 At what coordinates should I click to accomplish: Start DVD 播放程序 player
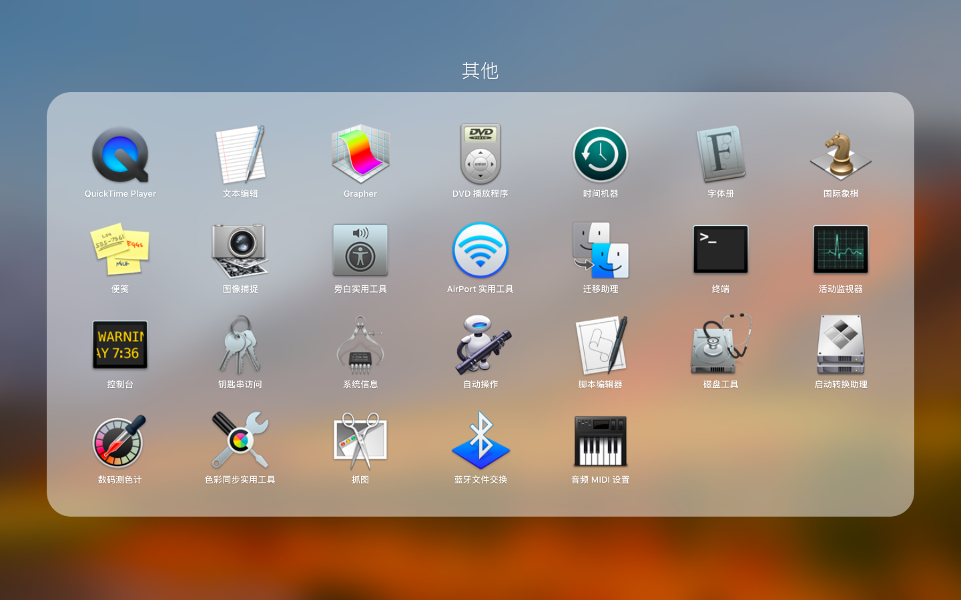[480, 155]
